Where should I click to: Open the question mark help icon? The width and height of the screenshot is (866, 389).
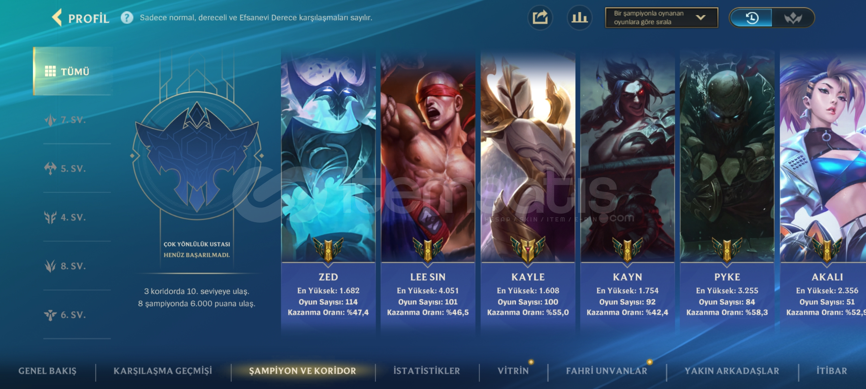(127, 18)
